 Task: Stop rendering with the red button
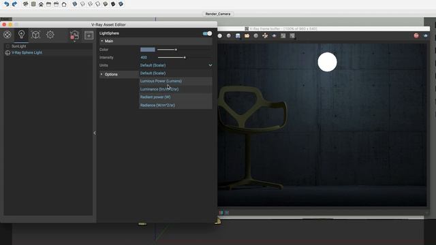[416, 35]
